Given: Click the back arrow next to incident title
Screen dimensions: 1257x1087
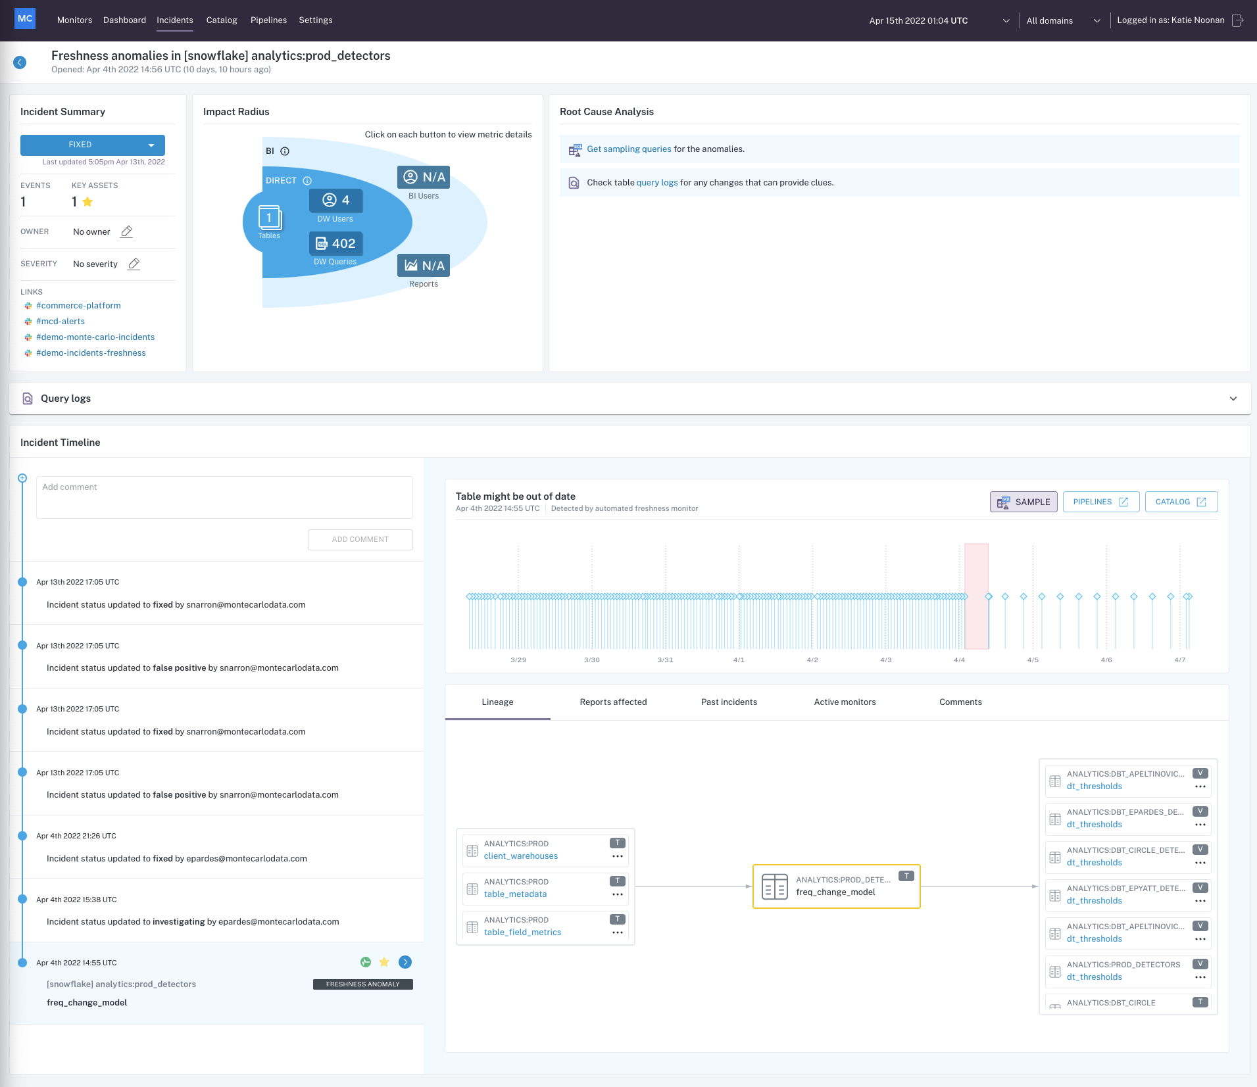Looking at the screenshot, I should pos(20,62).
